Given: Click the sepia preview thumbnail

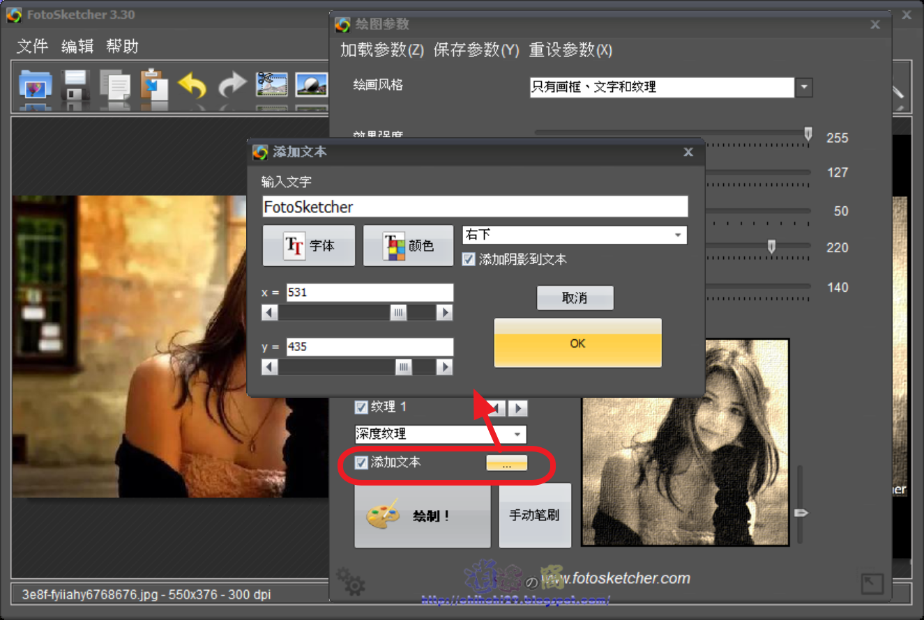Looking at the screenshot, I should coord(686,442).
